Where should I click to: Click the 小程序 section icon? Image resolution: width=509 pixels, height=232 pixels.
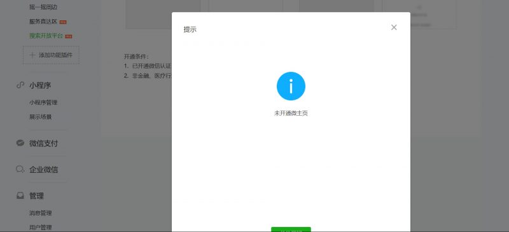click(20, 85)
